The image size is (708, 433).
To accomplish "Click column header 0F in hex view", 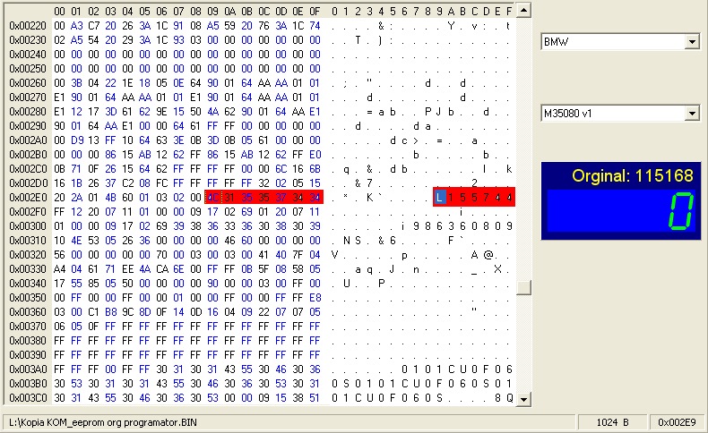I will pyautogui.click(x=315, y=12).
